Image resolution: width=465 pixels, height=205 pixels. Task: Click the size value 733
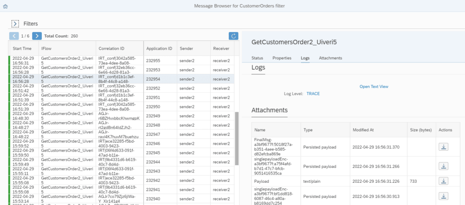coord(412,181)
